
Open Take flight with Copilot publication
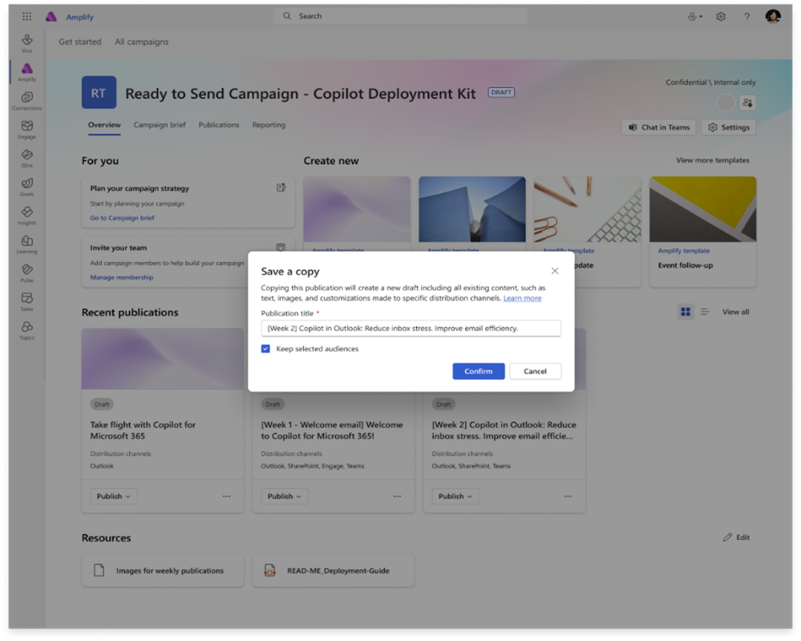(143, 430)
